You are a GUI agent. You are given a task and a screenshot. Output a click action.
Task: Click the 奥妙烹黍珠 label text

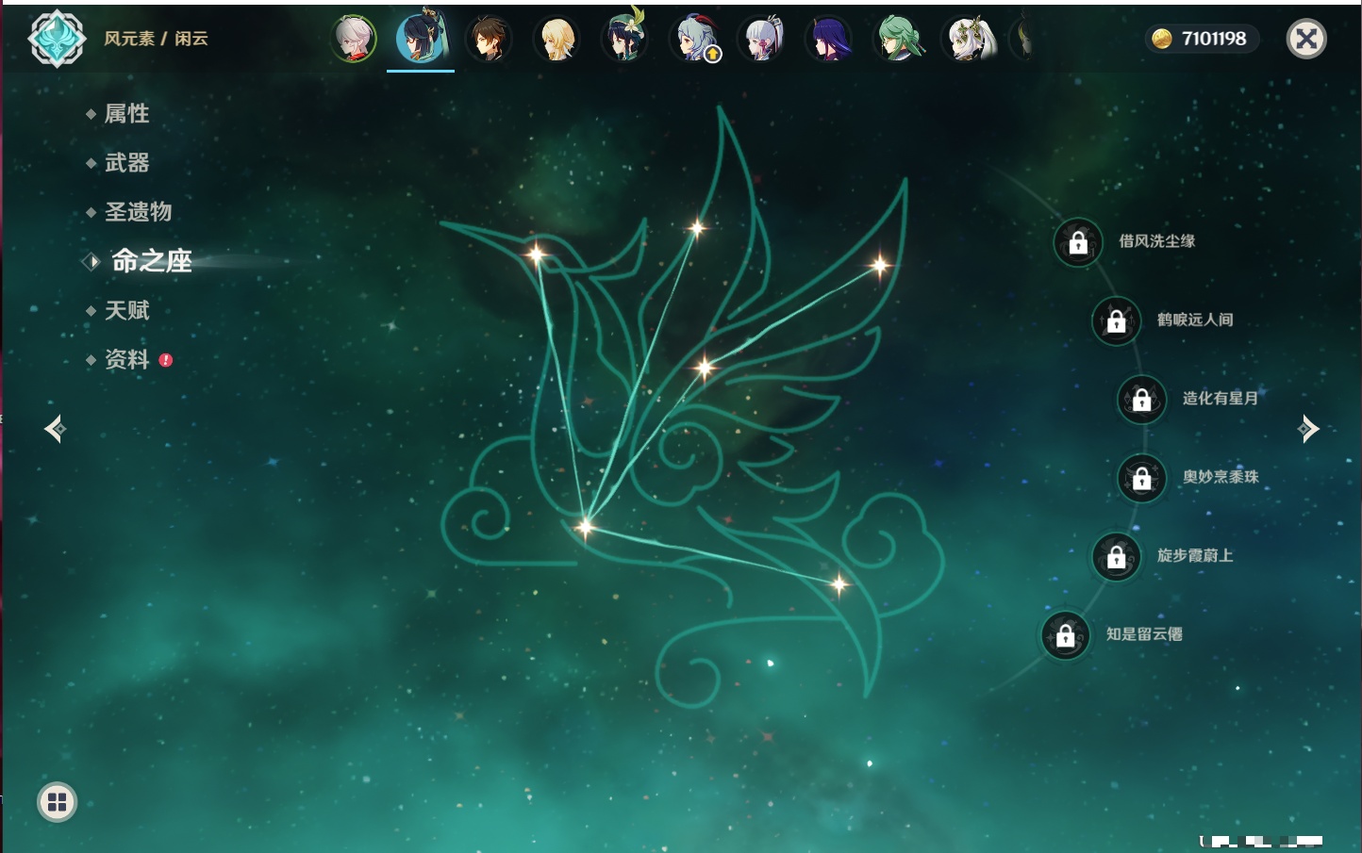(1221, 477)
